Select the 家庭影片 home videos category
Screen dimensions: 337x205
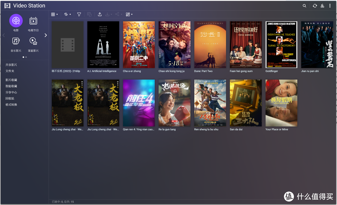[x=33, y=41]
